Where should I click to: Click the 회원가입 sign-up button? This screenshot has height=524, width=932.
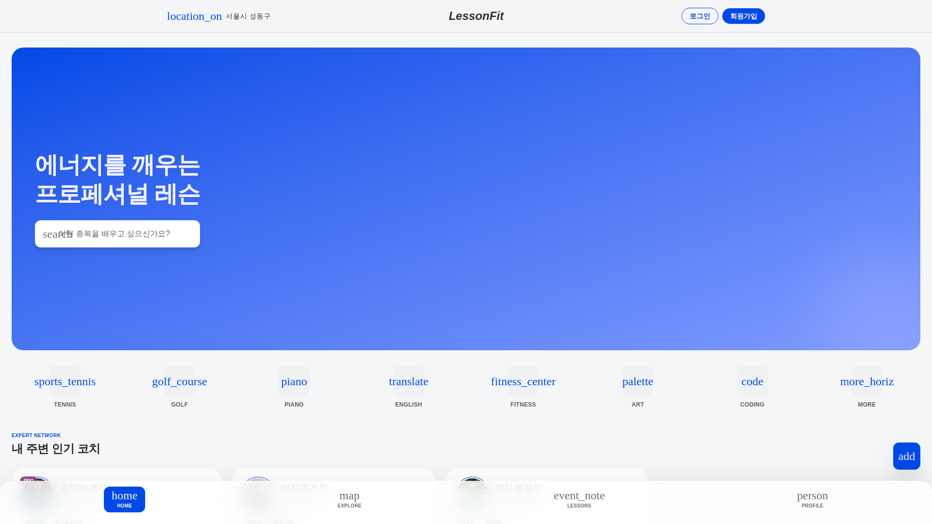click(x=743, y=16)
